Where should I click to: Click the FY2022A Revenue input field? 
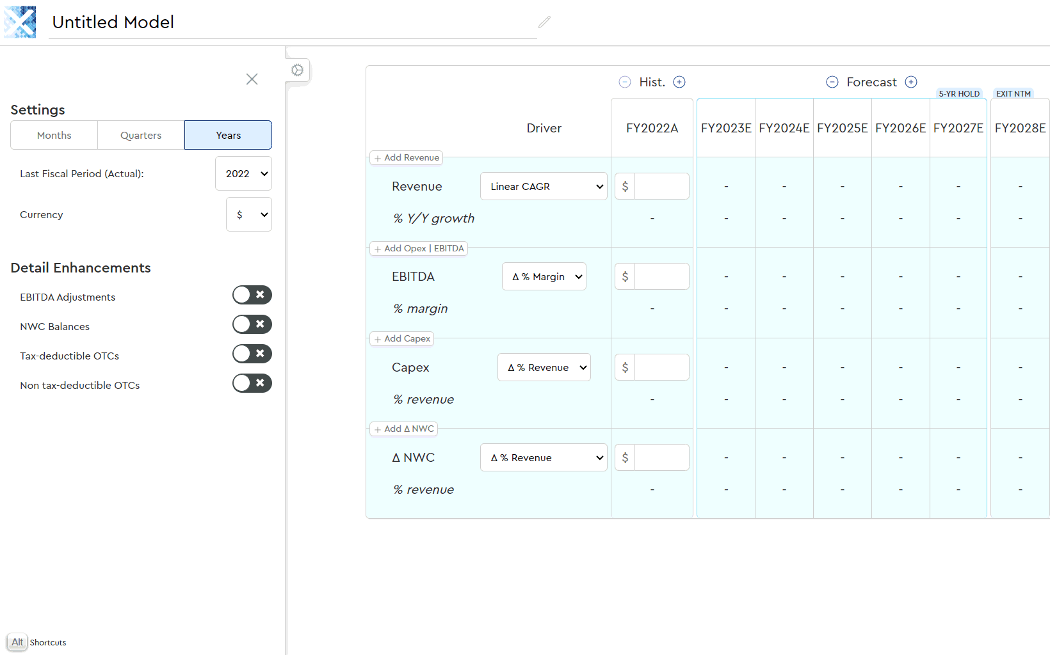[x=661, y=186]
